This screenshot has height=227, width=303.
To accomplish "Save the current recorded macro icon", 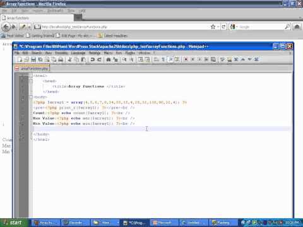I will click(x=213, y=60).
